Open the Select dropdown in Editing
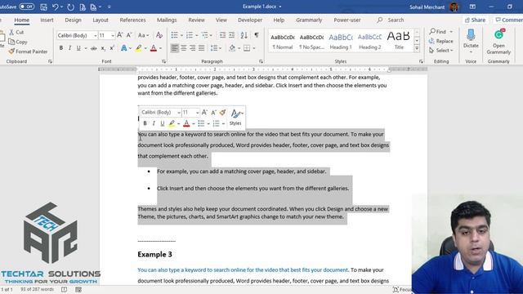Screen dimensions: 523x294 (x=441, y=51)
